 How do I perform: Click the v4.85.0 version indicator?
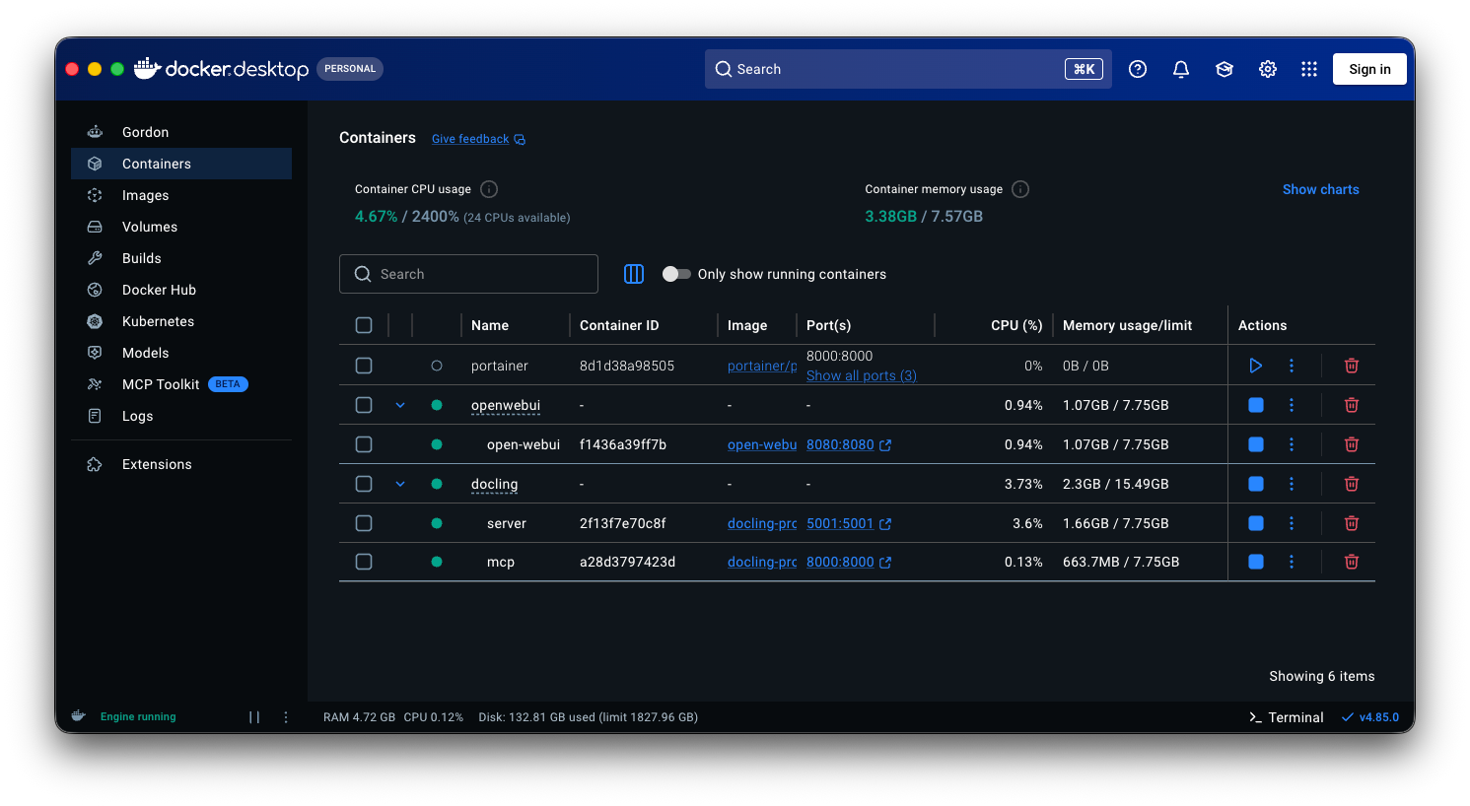[1370, 717]
